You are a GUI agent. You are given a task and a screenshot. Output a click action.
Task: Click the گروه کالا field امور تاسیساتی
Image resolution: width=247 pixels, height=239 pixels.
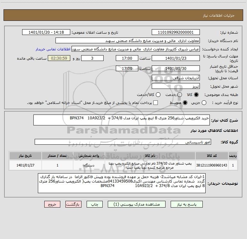pyautogui.click(x=123, y=142)
